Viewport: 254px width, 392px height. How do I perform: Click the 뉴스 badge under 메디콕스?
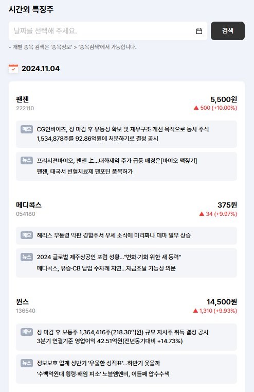[x=27, y=257]
